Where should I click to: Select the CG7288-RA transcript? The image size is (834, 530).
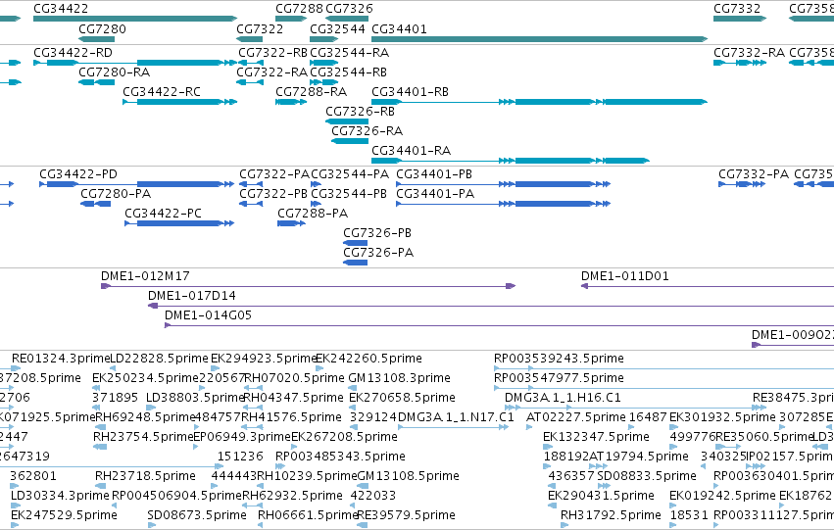(x=291, y=102)
